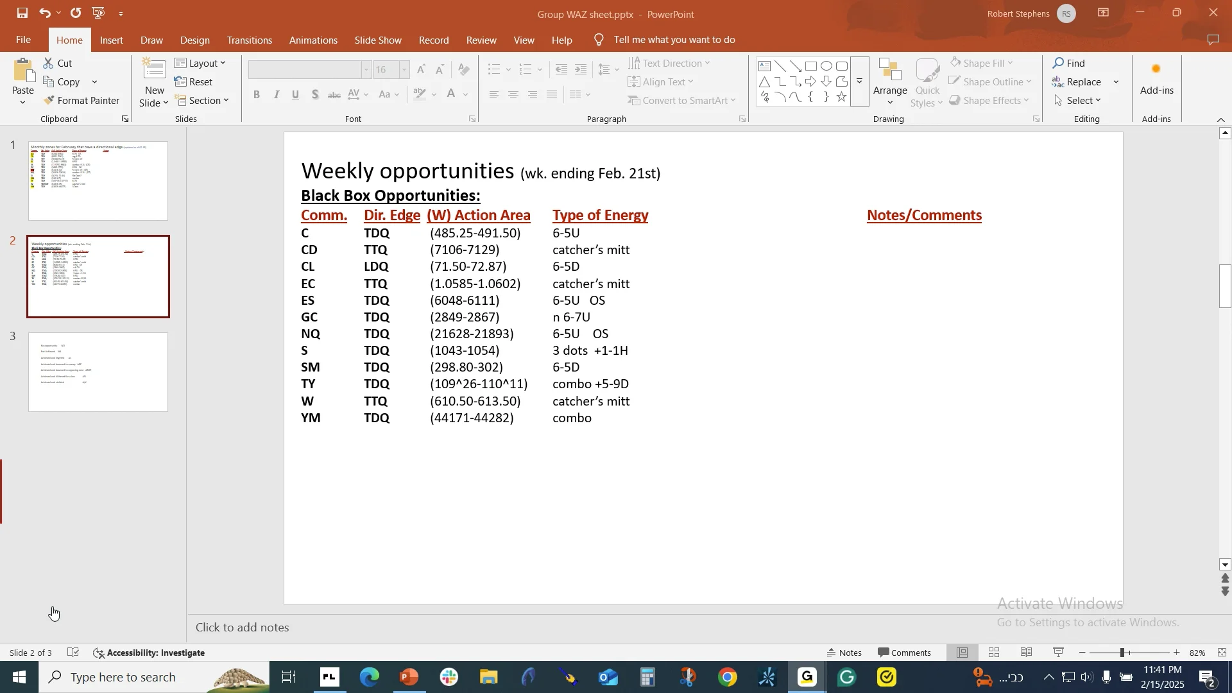Image resolution: width=1232 pixels, height=693 pixels.
Task: Open Reading View from status bar
Action: (x=1026, y=653)
